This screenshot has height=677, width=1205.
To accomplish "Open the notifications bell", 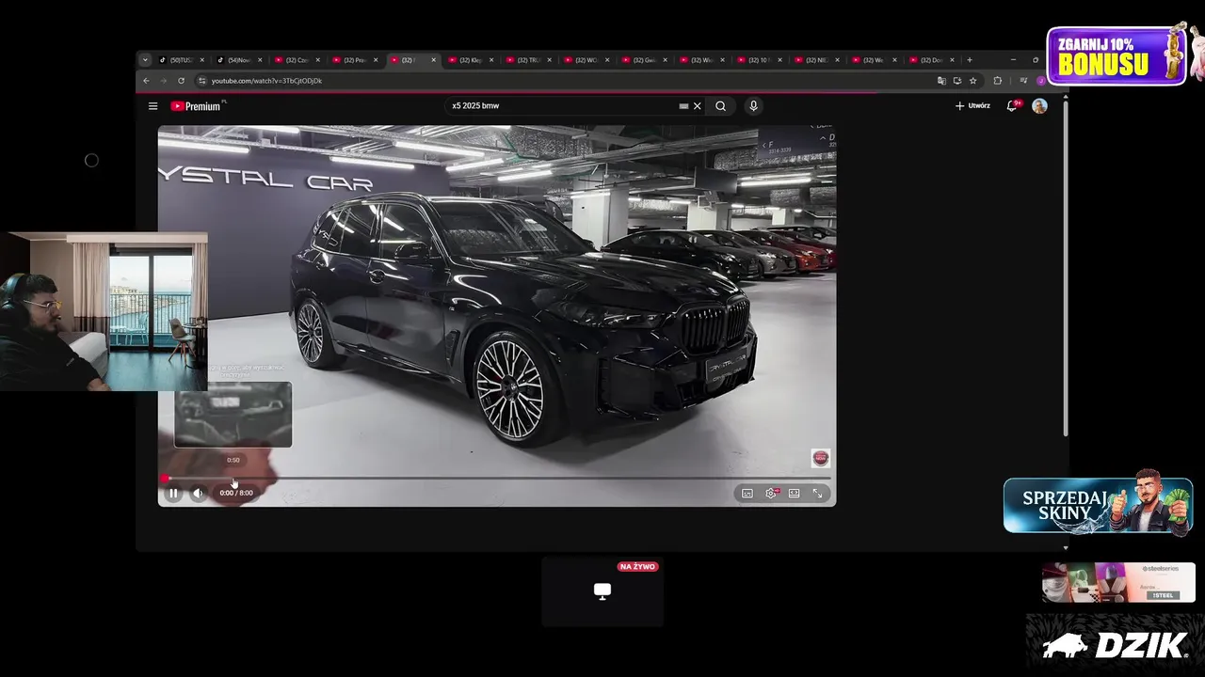I will click(x=1012, y=106).
